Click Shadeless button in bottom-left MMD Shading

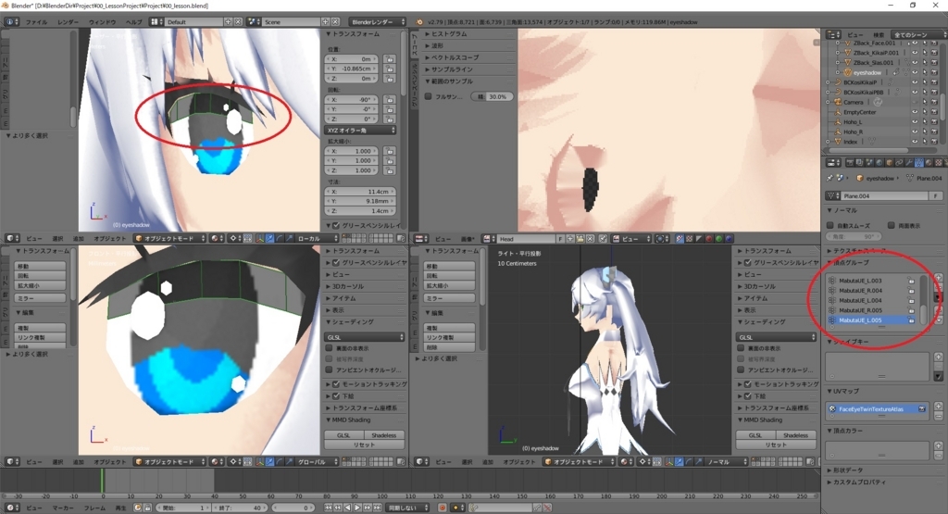384,434
